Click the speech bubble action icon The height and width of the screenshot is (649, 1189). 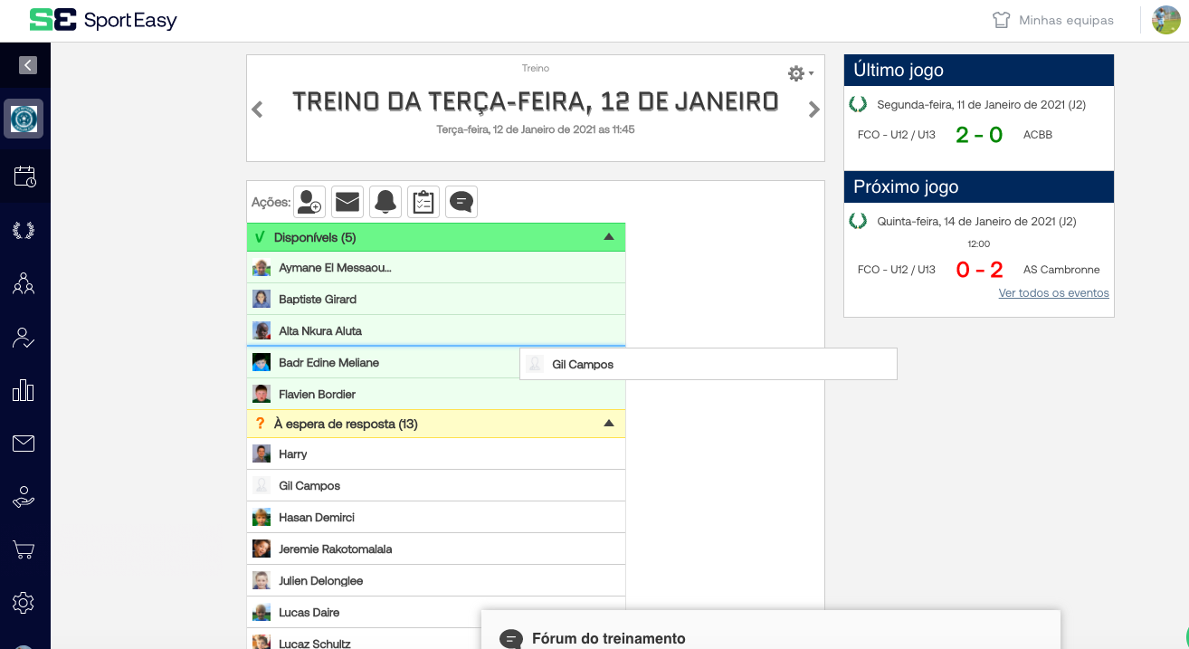point(461,202)
